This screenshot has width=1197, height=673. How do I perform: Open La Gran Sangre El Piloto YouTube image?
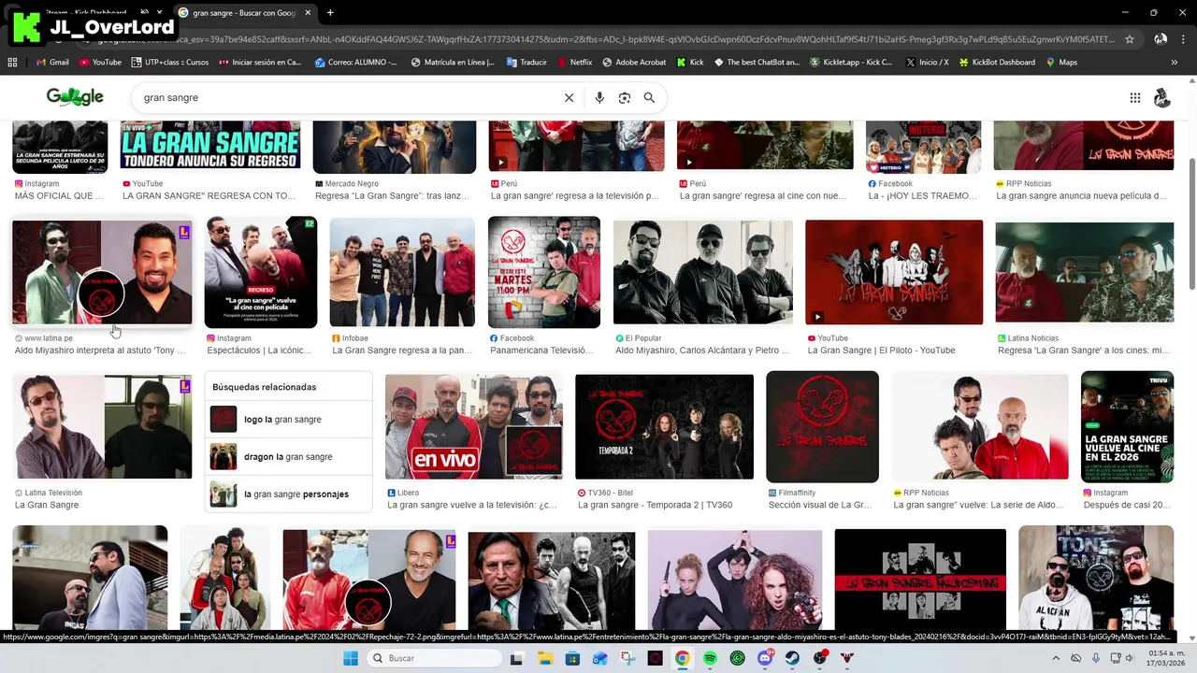[894, 272]
